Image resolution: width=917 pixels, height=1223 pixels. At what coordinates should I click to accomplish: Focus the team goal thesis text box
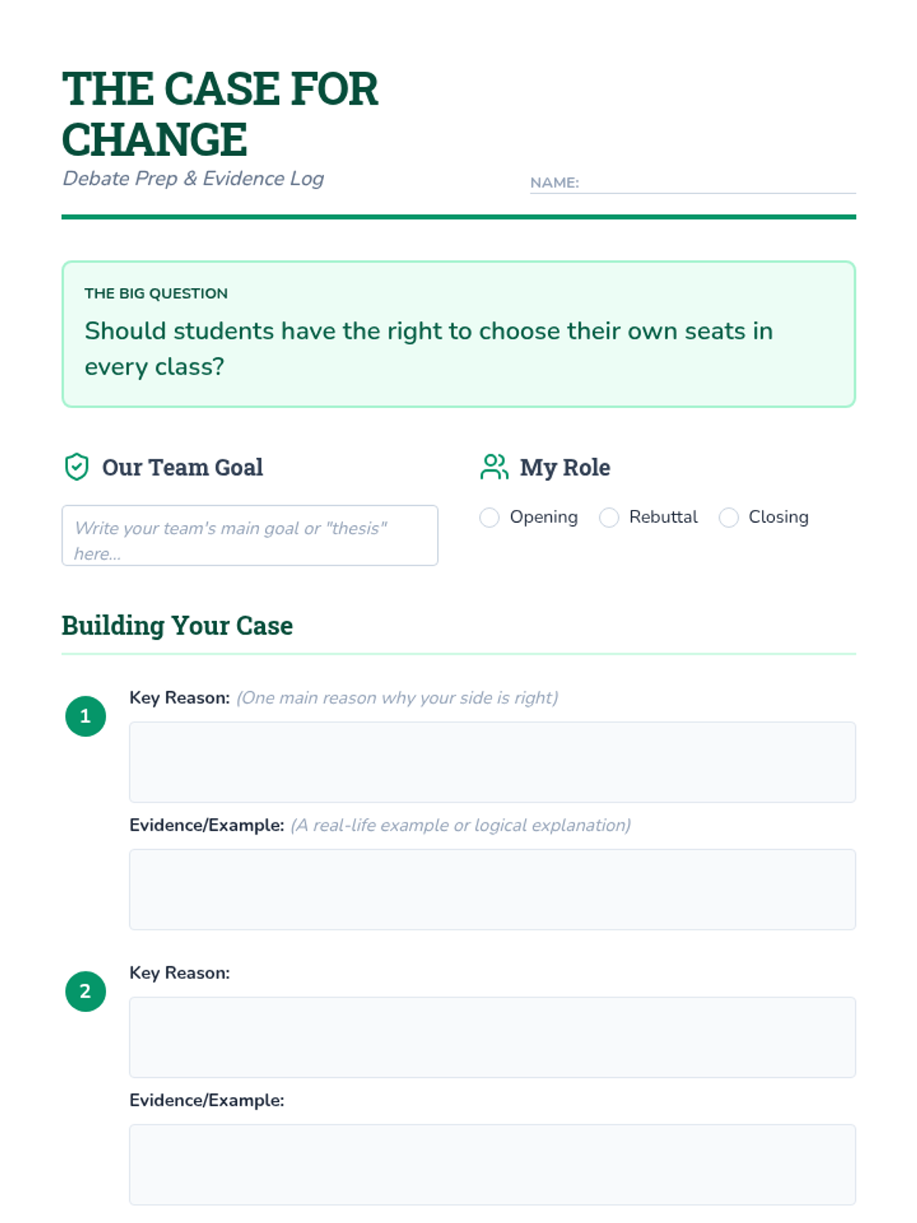[x=250, y=535]
